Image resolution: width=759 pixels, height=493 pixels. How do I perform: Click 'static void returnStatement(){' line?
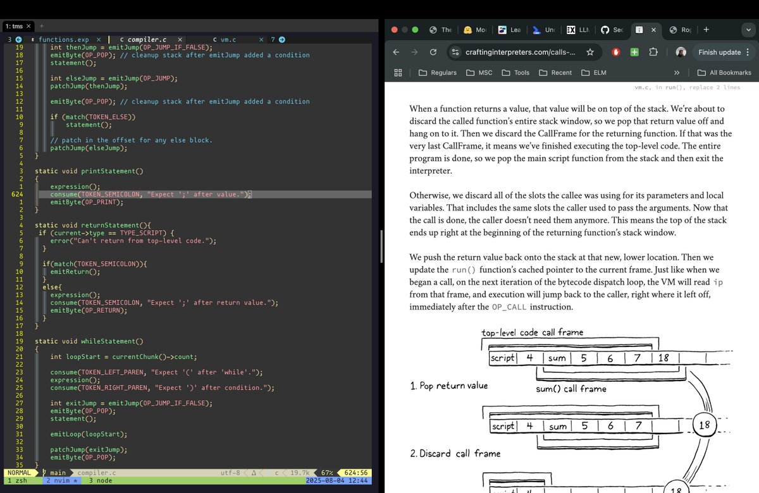click(x=93, y=225)
